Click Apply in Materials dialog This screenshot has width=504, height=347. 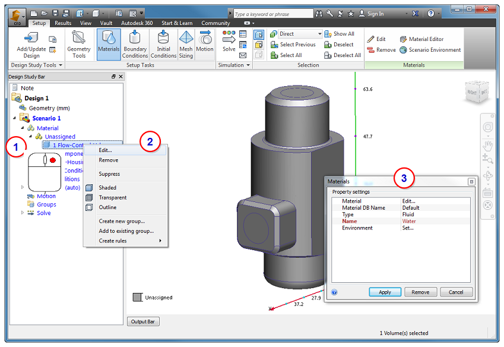[x=385, y=292]
